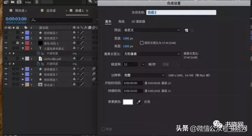Select the 基本 tab in dialog

(x=108, y=22)
